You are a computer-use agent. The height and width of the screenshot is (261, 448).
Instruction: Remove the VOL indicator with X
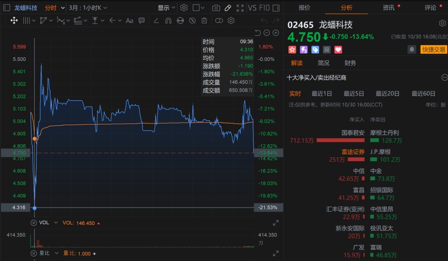(x=34, y=223)
